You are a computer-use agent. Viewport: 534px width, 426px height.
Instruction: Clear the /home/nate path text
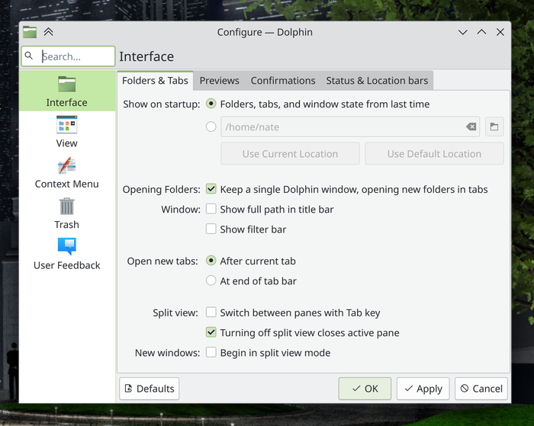point(471,127)
